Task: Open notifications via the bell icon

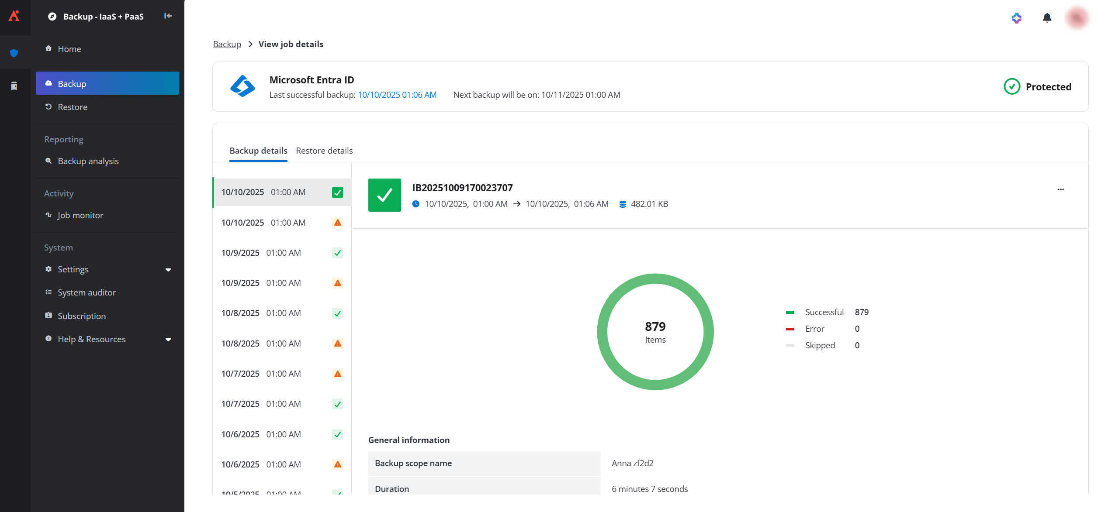Action: click(x=1047, y=18)
